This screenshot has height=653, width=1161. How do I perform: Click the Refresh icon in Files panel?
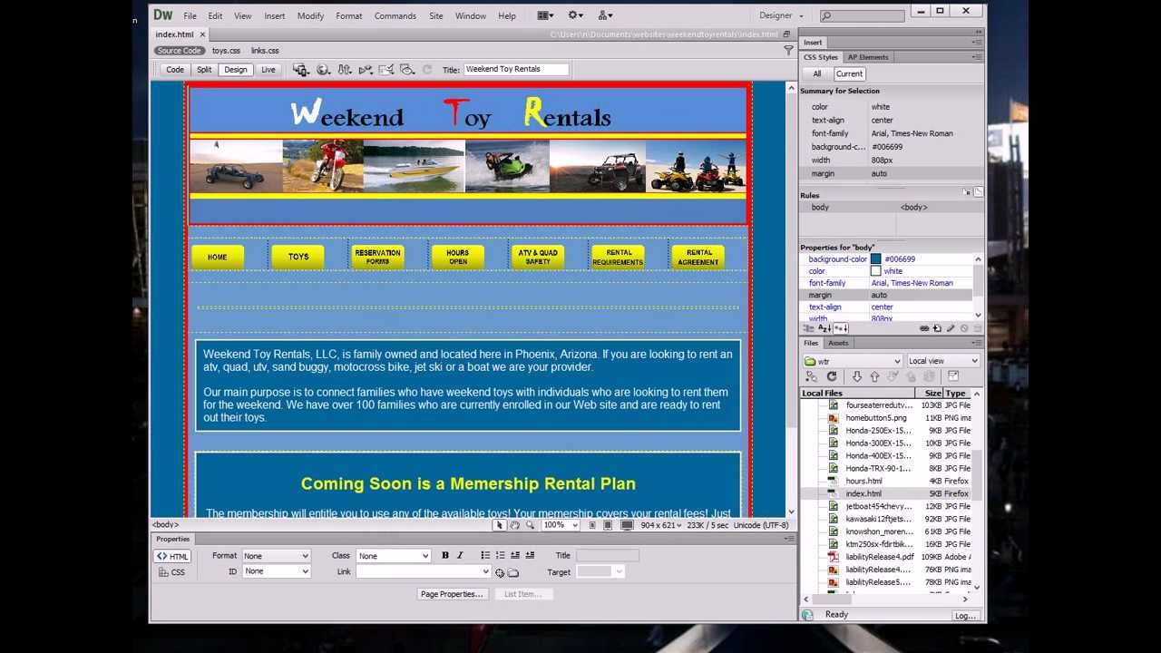(x=832, y=376)
